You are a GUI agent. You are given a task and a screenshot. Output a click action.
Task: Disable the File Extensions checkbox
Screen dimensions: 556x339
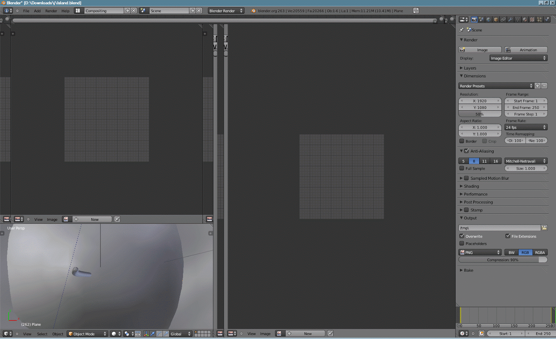click(508, 236)
